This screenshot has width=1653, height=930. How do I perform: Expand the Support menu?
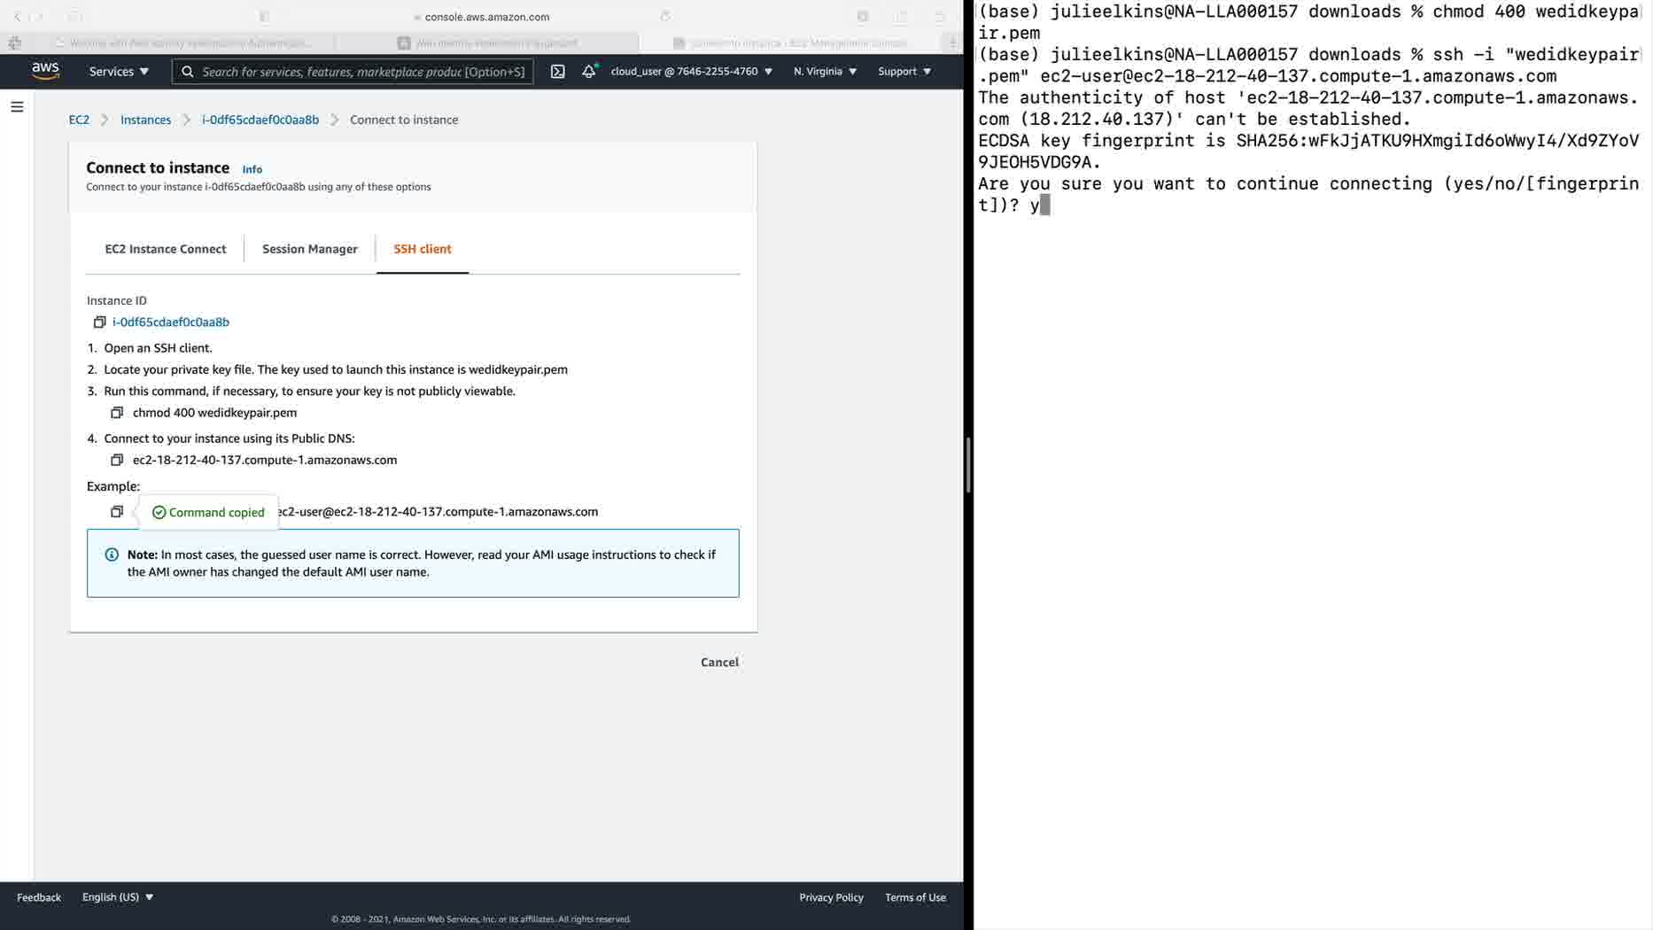[904, 72]
